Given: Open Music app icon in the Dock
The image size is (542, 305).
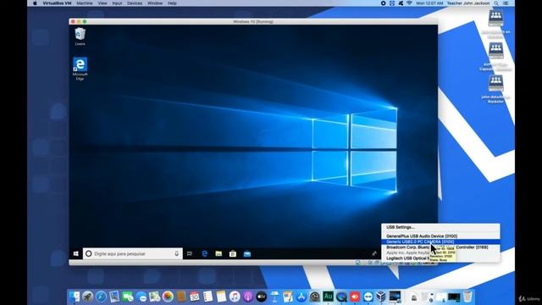Looking at the screenshot, I should 235,297.
